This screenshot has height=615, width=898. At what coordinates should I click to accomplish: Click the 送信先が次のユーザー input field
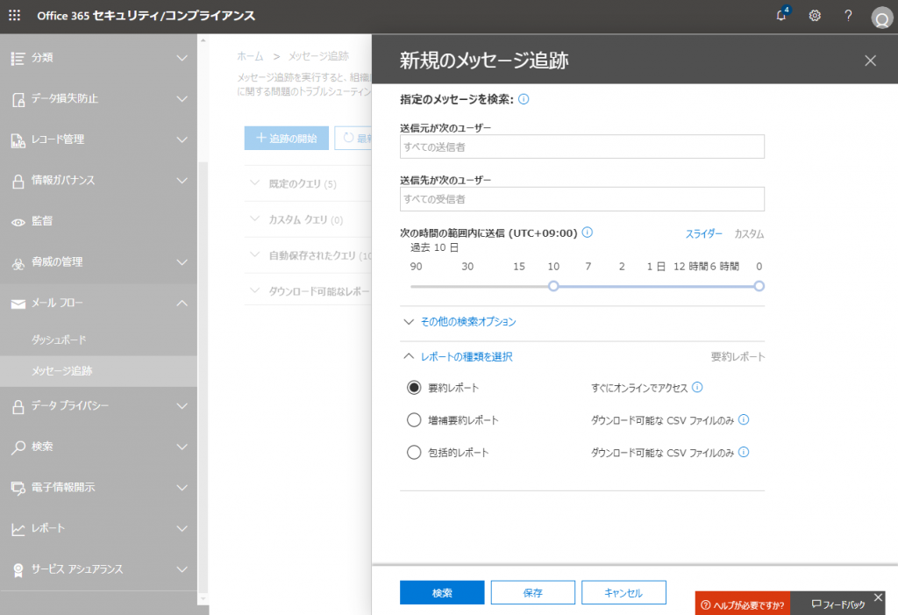point(582,199)
